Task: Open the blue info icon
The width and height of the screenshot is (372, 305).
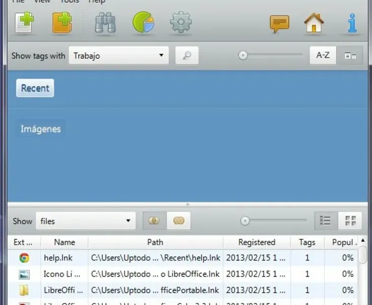Action: click(352, 23)
